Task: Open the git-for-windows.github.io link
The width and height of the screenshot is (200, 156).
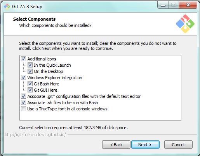Action: click(35, 135)
